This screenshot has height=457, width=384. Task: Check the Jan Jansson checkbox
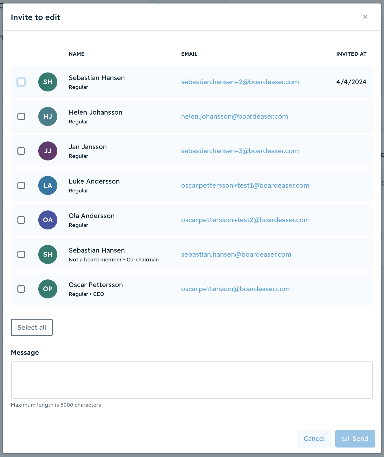coord(21,151)
